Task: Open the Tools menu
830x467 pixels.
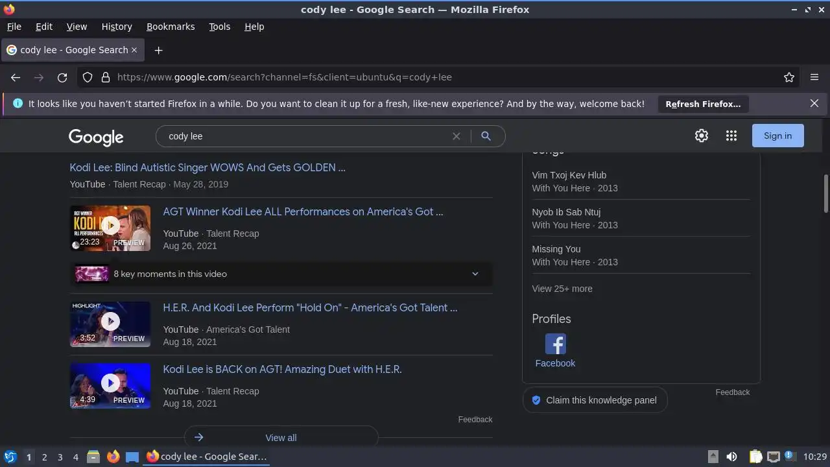Action: pyautogui.click(x=219, y=27)
